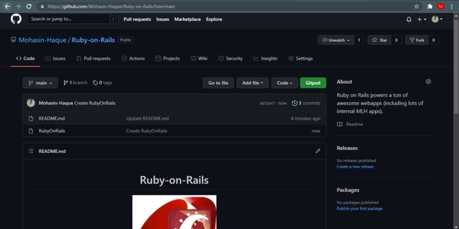Open the RubyOnRails file
Image resolution: width=459 pixels, height=229 pixels.
(x=52, y=131)
